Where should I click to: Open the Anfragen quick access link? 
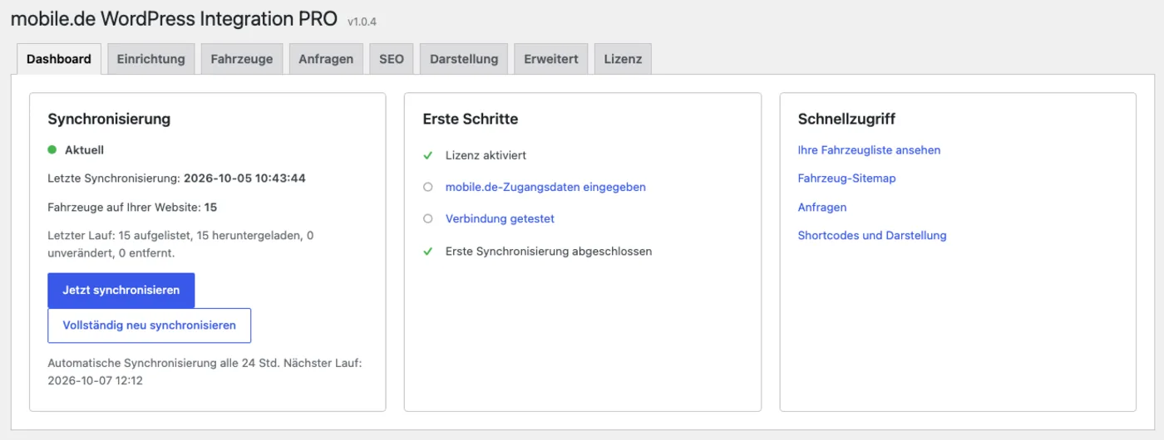click(x=821, y=207)
